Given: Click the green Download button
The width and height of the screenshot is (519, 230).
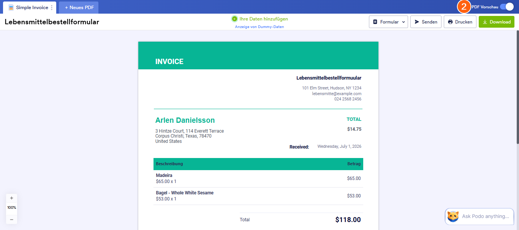Looking at the screenshot, I should (x=497, y=22).
